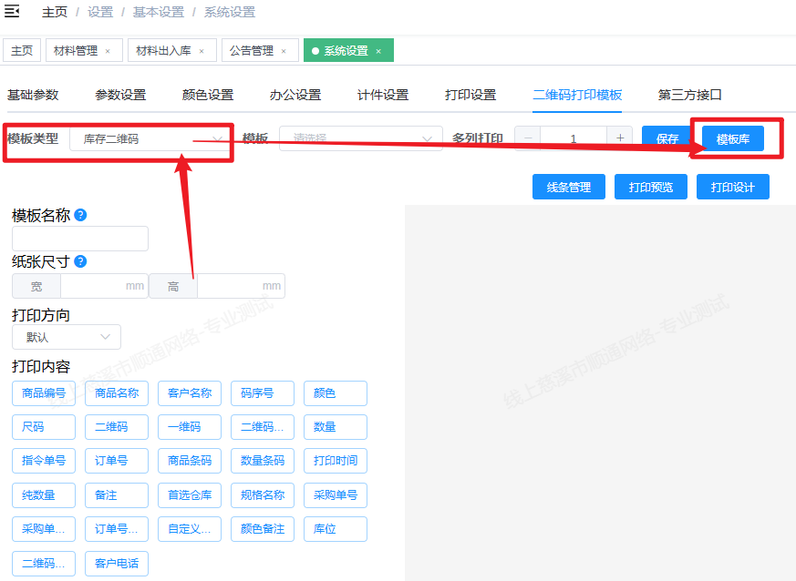Screen dimensions: 796x581
Task: Close the 材料管理 tab
Action: point(108,51)
